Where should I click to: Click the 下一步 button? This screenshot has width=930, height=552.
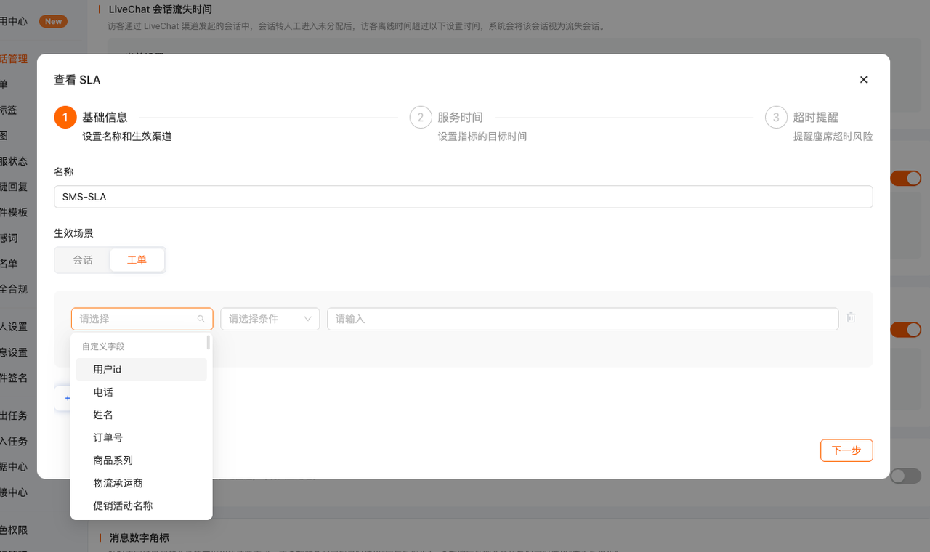[x=846, y=450]
